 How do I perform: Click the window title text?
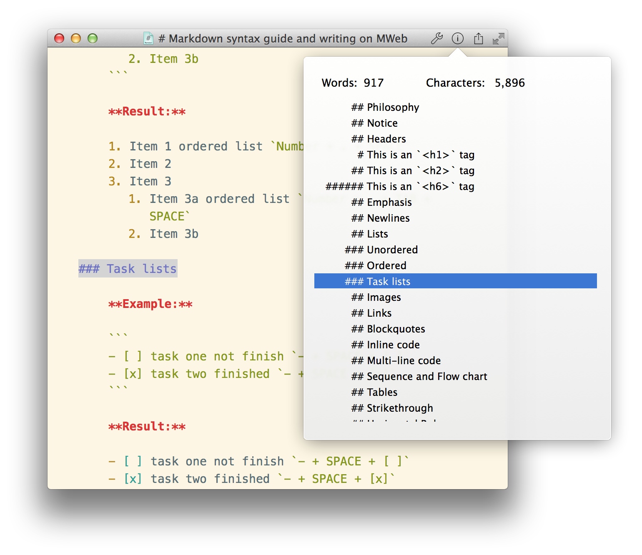tap(283, 38)
